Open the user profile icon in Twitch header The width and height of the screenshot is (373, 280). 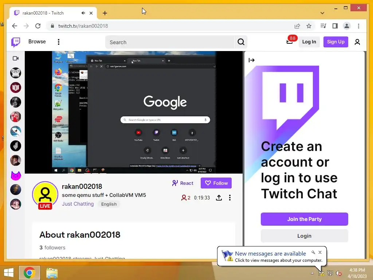point(357,42)
